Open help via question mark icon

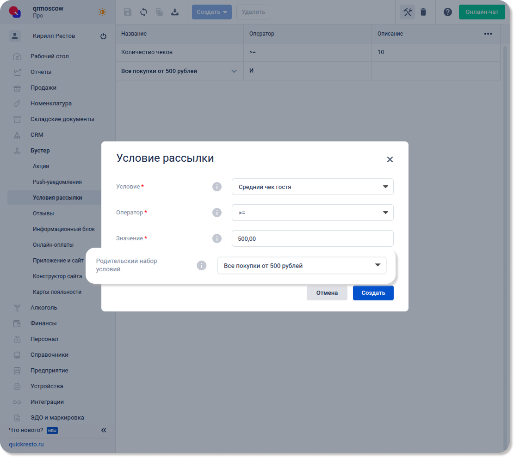[447, 12]
